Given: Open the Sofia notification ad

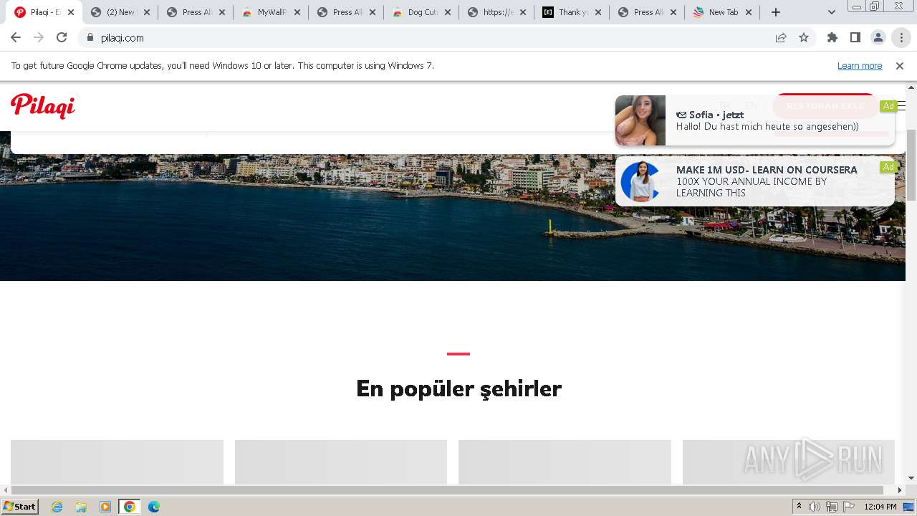Looking at the screenshot, I should (755, 120).
